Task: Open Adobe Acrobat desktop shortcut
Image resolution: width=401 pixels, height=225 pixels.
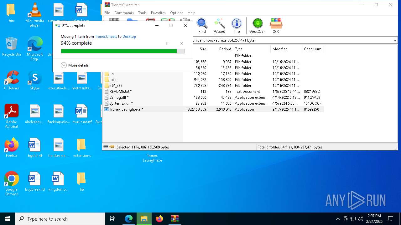Action: tap(12, 116)
